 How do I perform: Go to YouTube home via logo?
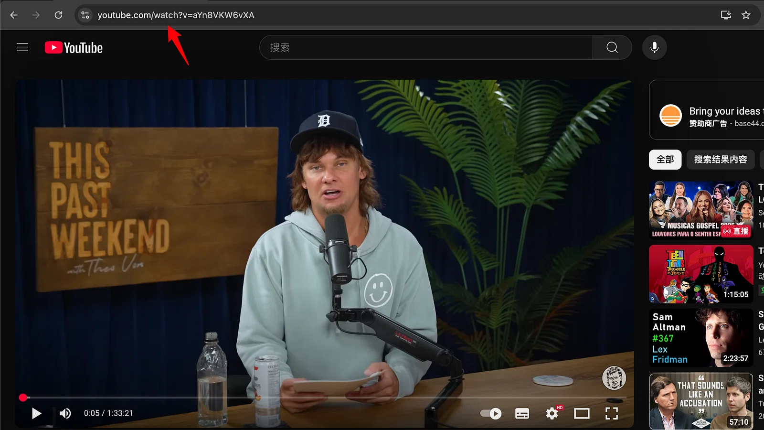click(74, 47)
